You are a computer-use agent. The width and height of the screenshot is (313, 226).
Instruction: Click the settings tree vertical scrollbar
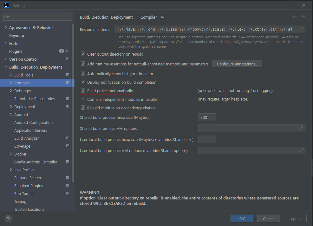[x=73, y=103]
